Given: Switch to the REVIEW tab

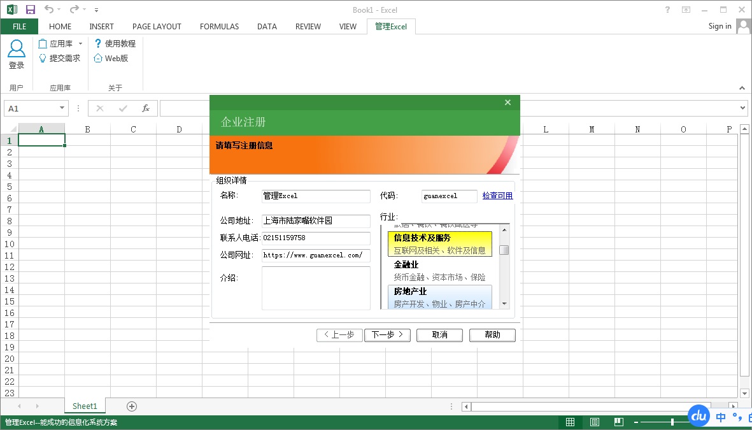Looking at the screenshot, I should (308, 26).
